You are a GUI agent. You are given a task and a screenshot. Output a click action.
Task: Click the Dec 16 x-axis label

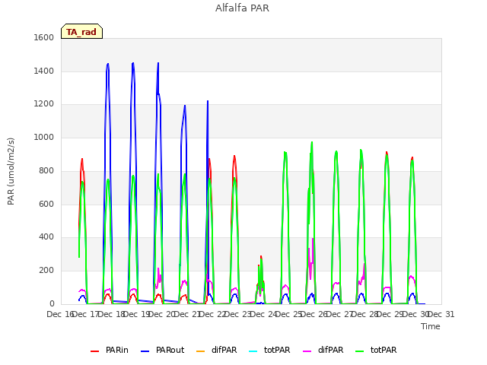click(x=60, y=314)
